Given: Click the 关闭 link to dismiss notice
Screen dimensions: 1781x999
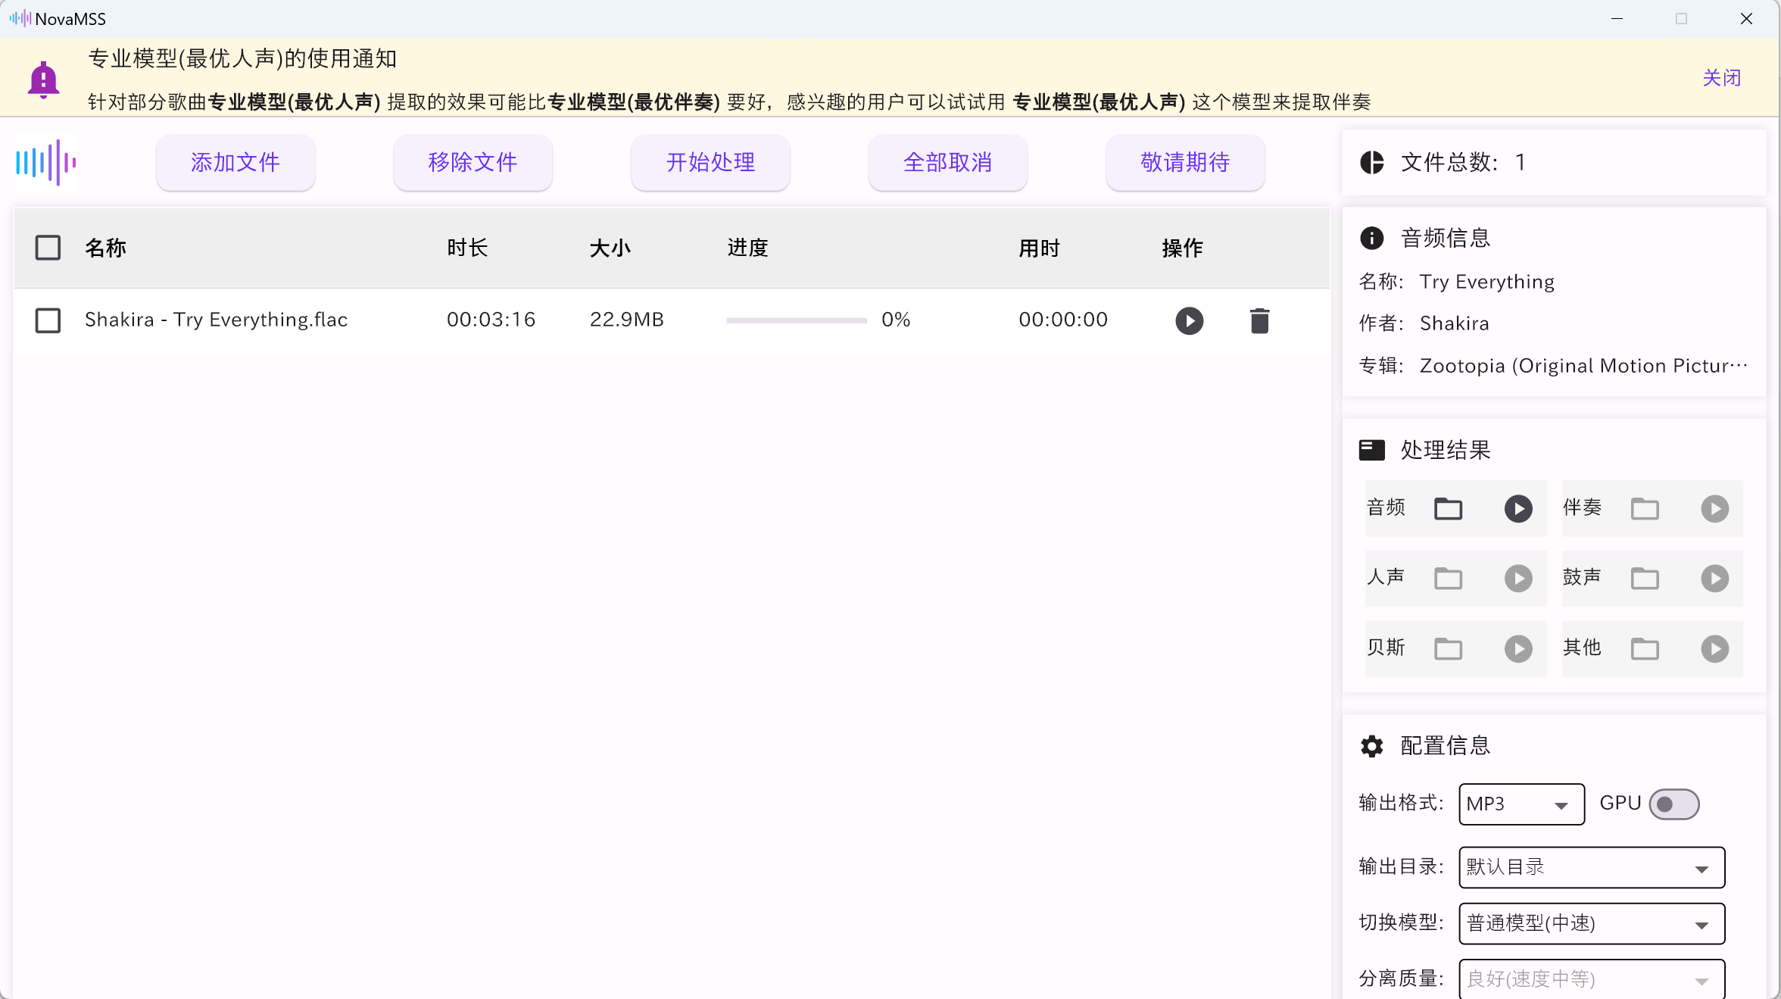Looking at the screenshot, I should coord(1722,78).
